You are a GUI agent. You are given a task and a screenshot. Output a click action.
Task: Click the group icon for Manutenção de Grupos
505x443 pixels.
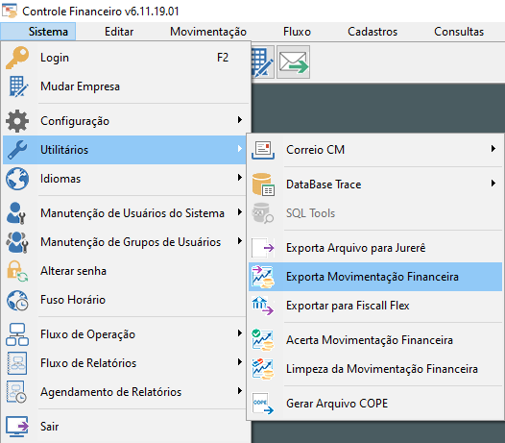[x=17, y=242]
